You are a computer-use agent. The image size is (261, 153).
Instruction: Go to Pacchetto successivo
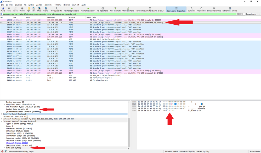[88, 9]
